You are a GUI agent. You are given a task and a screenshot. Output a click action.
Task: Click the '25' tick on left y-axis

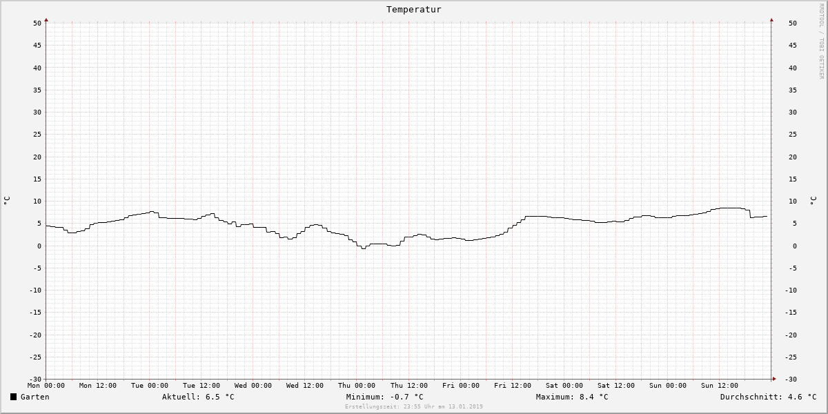pyautogui.click(x=38, y=135)
